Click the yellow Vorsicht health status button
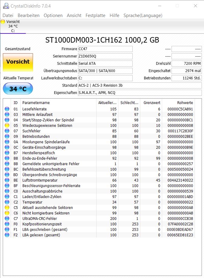 [x=18, y=62]
